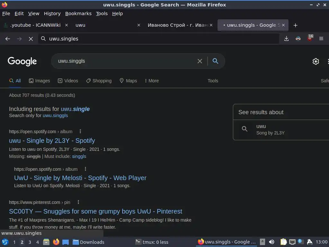The image size is (329, 247).
Task: Open the search Tools options
Action: pos(213,81)
